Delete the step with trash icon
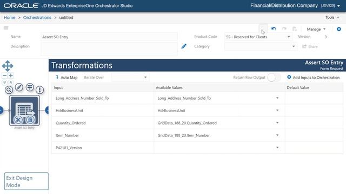The height and width of the screenshot is (194, 346). pos(30,120)
